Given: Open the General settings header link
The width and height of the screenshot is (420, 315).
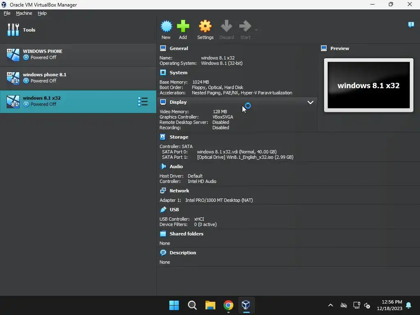Looking at the screenshot, I should point(179,48).
